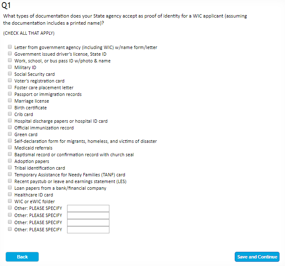Click the last Other PLEASE SPECIFY text field
The image size is (285, 266).
(x=88, y=230)
